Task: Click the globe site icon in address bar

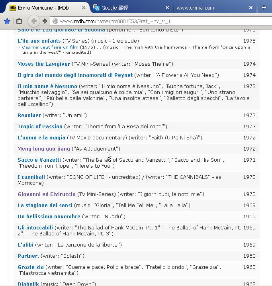Action: [x=55, y=22]
